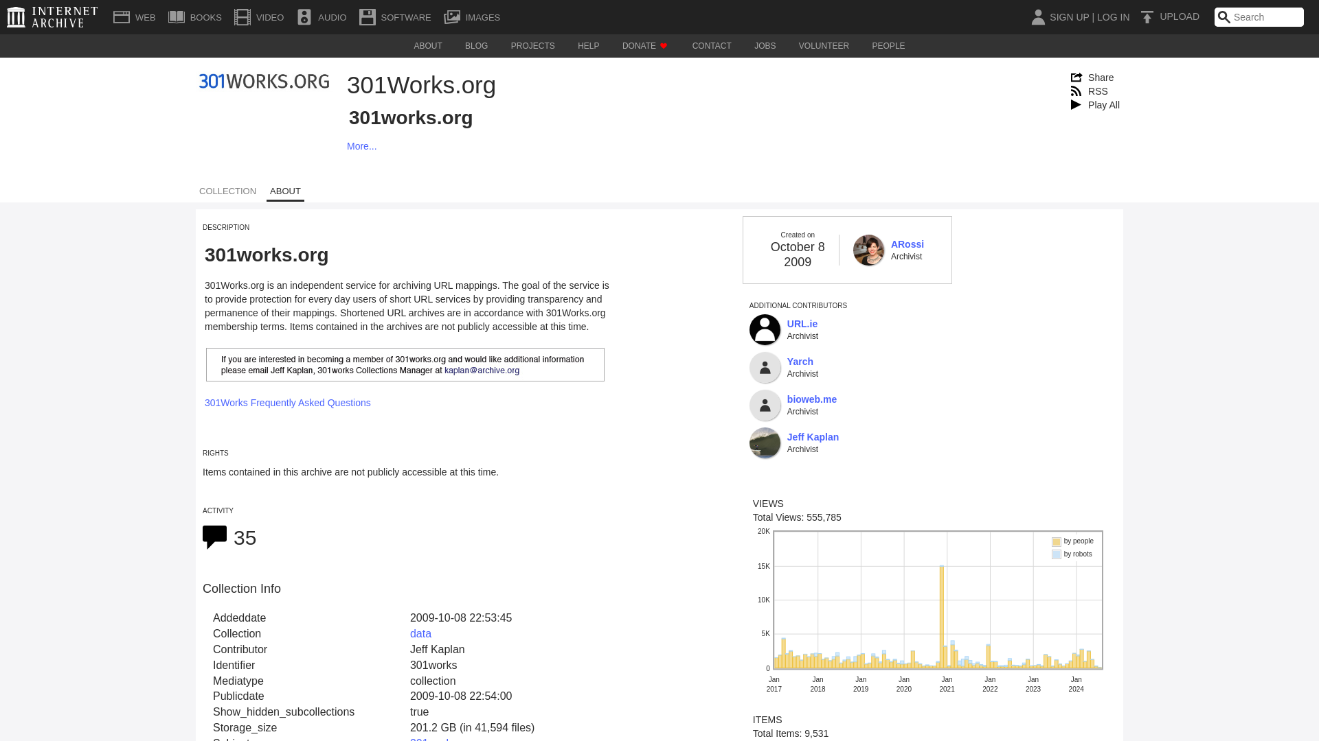Open the Projects menu item
The height and width of the screenshot is (741, 1319).
(x=532, y=46)
